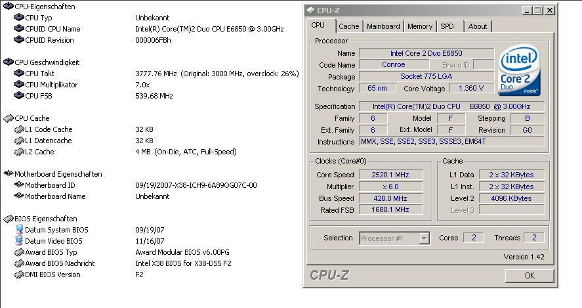The image size is (582, 308).
Task: Click the icon beside CPUID CPU Name
Action: (x=19, y=29)
